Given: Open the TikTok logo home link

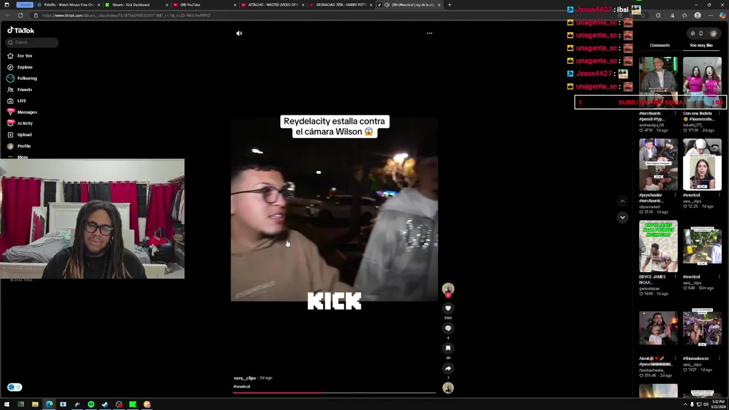Looking at the screenshot, I should tap(21, 30).
